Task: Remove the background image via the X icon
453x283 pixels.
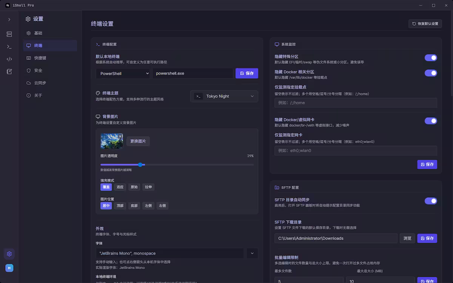Action: tap(120, 136)
